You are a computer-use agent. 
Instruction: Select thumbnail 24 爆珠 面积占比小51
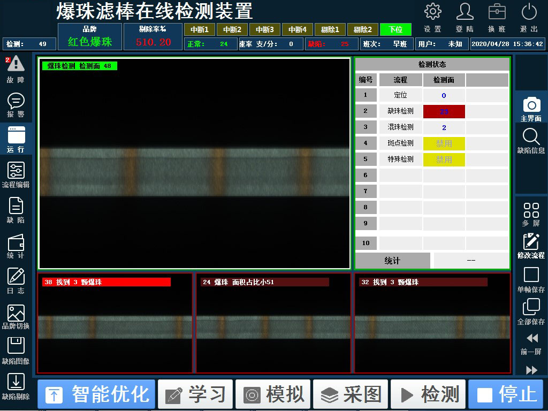273,323
